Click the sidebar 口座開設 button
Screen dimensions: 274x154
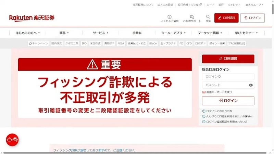coord(228,59)
